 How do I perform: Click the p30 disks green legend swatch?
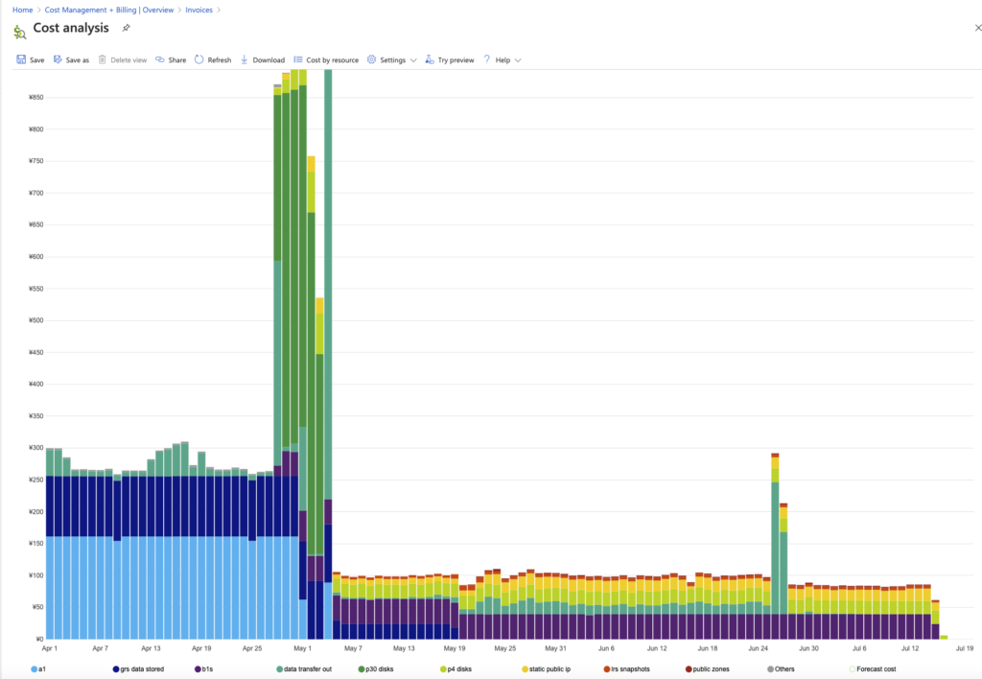[361, 668]
